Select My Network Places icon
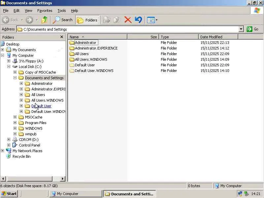Viewport: 264px width, 198px height. pyautogui.click(x=9, y=151)
